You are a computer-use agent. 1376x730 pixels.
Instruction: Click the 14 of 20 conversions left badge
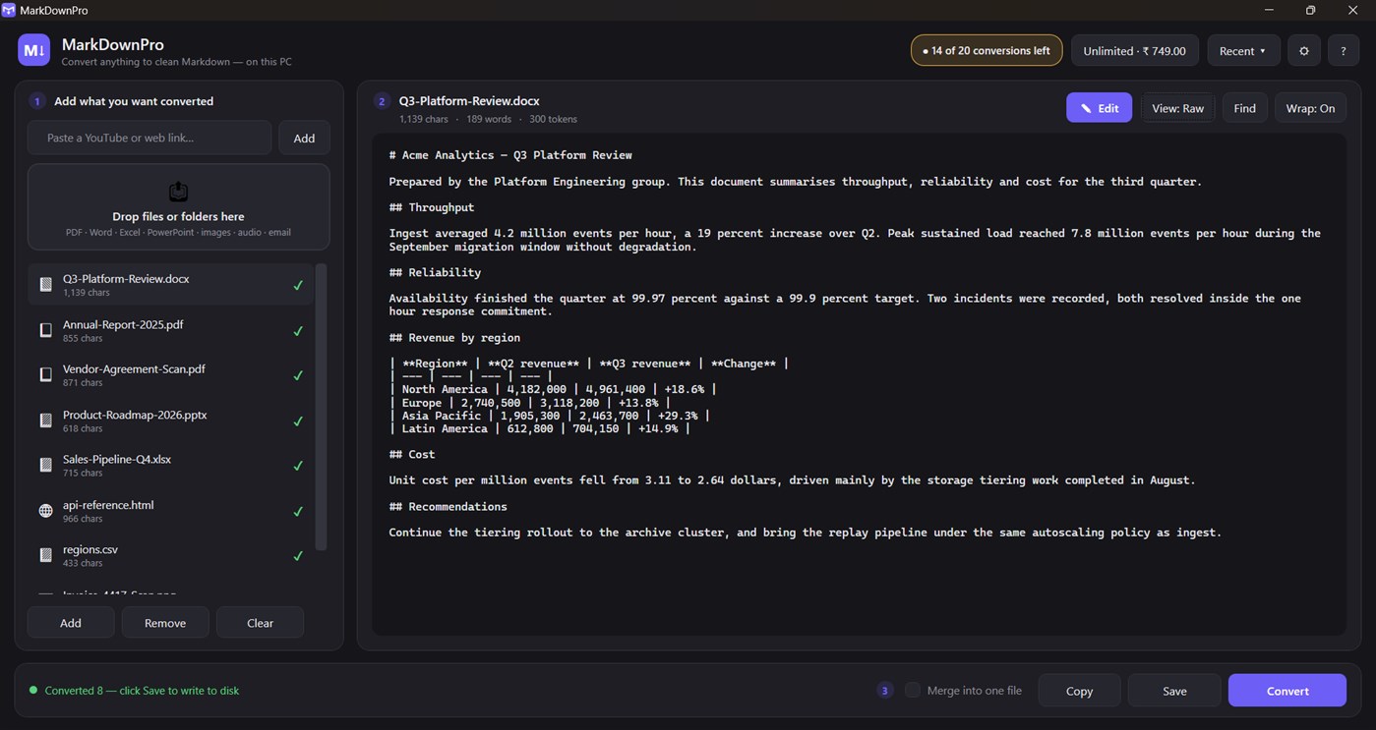[x=987, y=51]
